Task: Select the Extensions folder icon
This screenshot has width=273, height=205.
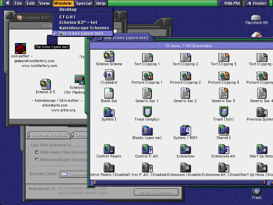Action: [185, 149]
